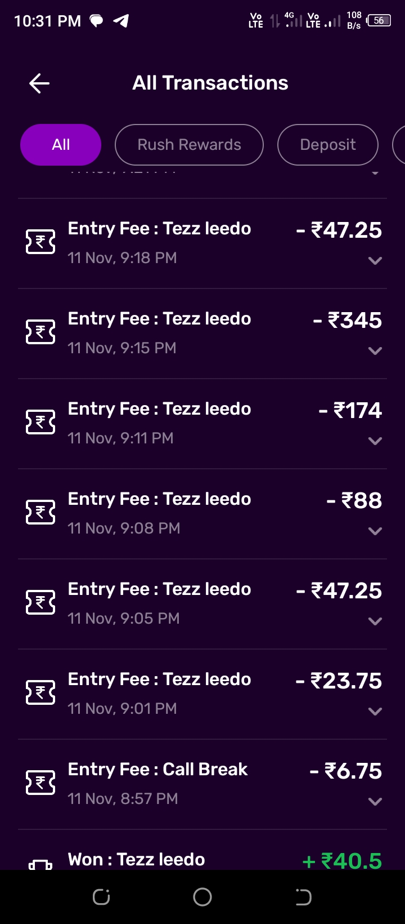Image resolution: width=405 pixels, height=924 pixels.
Task: Tap ticket icon for 9:18 PM entry fee
Action: [x=40, y=242]
